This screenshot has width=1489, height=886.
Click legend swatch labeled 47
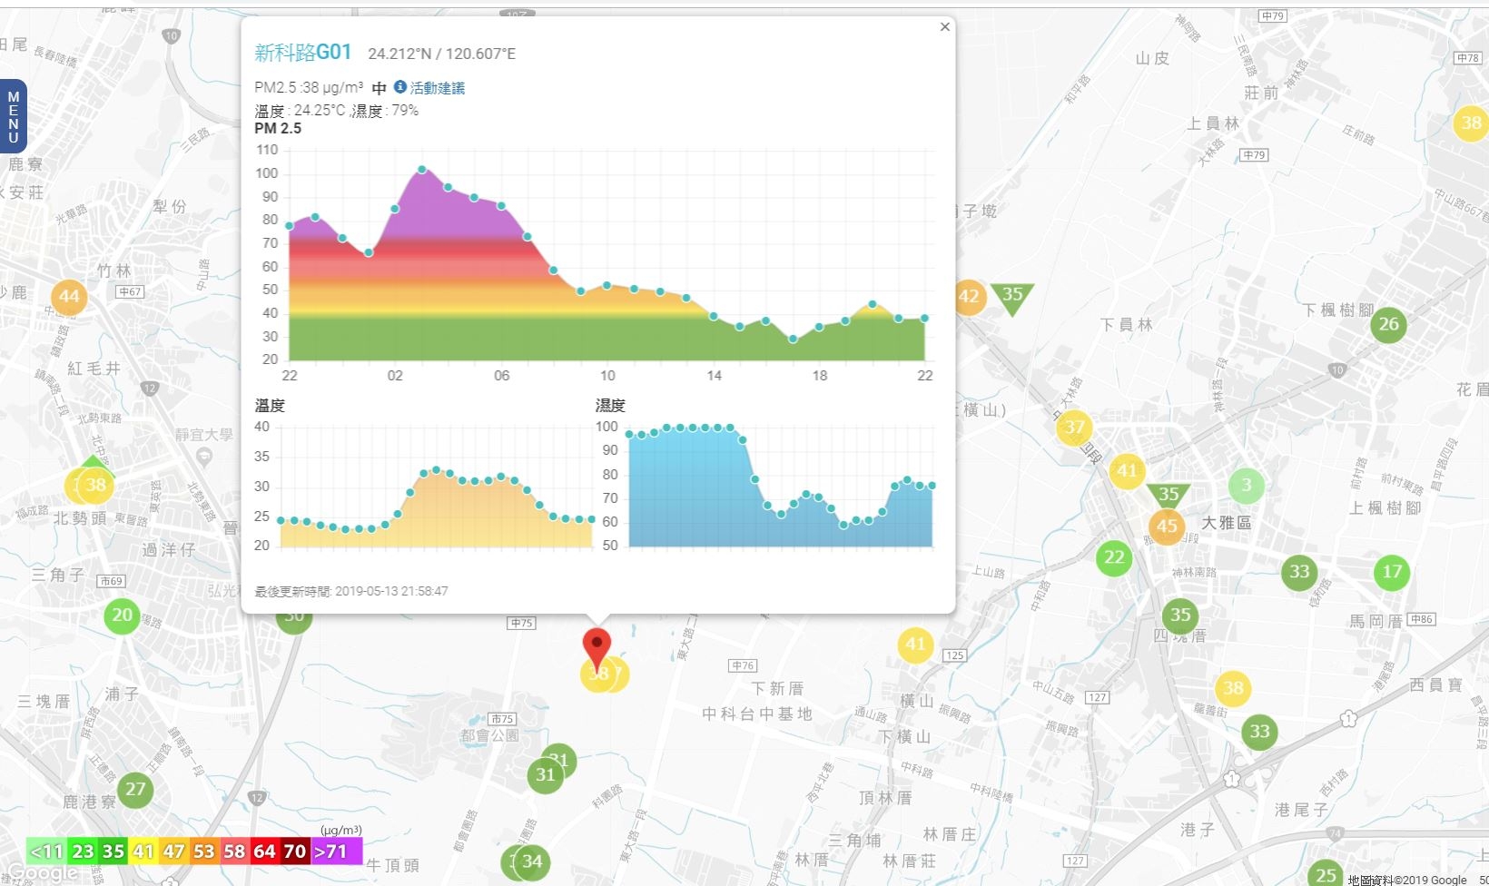[173, 852]
